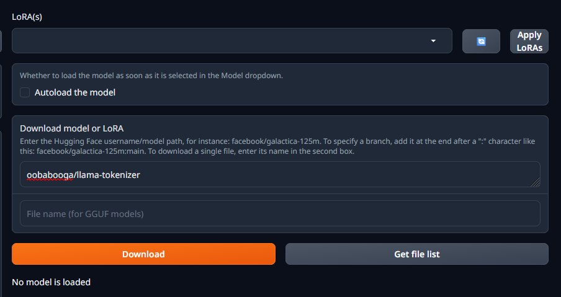561x297 pixels.
Task: Click the autoload description text line
Action: point(151,76)
